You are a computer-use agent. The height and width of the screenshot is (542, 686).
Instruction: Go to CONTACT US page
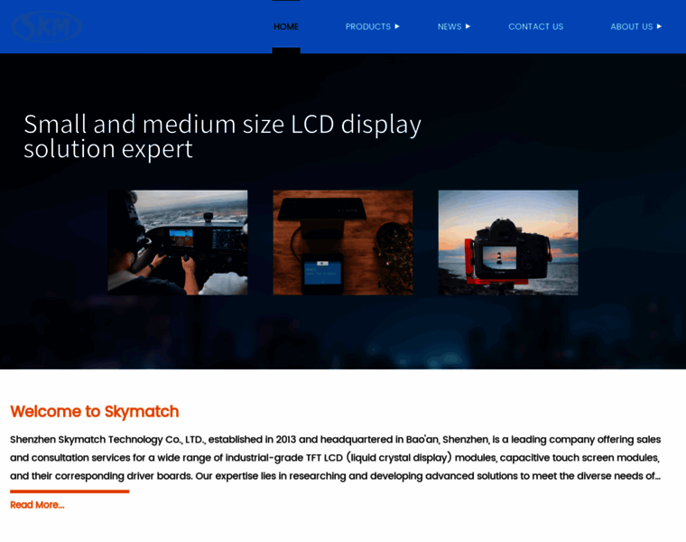click(x=535, y=27)
